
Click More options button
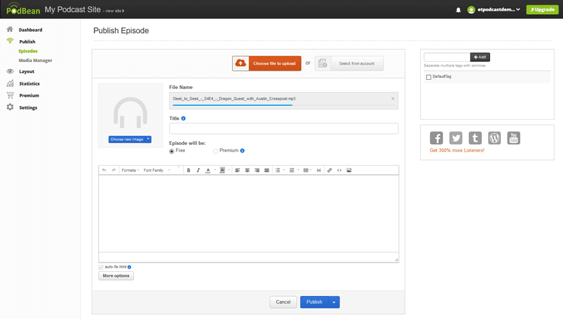(x=116, y=276)
